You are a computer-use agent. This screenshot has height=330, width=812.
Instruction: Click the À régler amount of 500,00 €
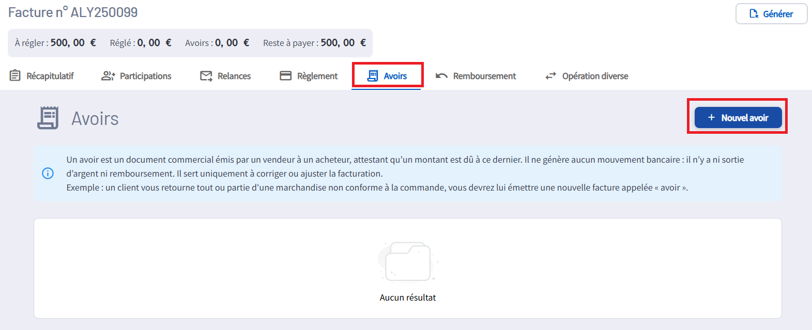coord(73,43)
